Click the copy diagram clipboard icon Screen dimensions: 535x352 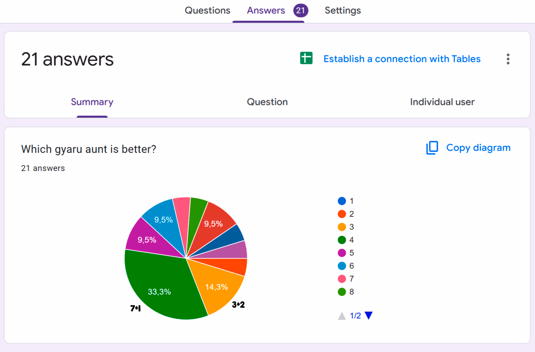(432, 148)
